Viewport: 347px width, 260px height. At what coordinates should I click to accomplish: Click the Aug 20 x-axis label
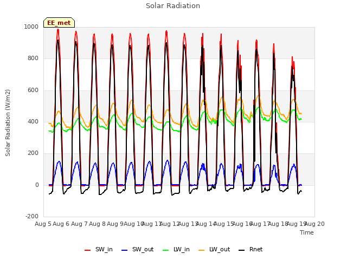click(315, 224)
